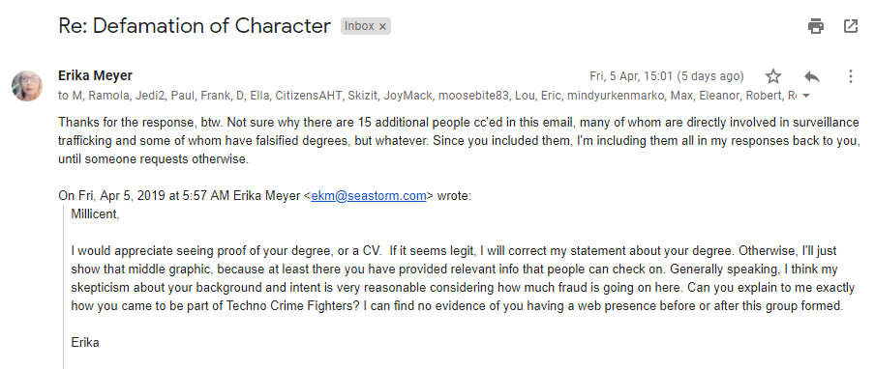Expand recipient details dropdown arrow
The height and width of the screenshot is (369, 875).
(805, 96)
